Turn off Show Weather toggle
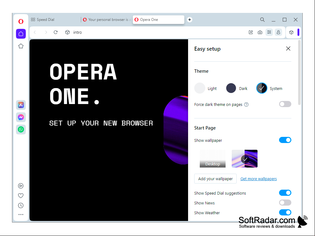Screen dimensions: 315x236 tap(285, 212)
